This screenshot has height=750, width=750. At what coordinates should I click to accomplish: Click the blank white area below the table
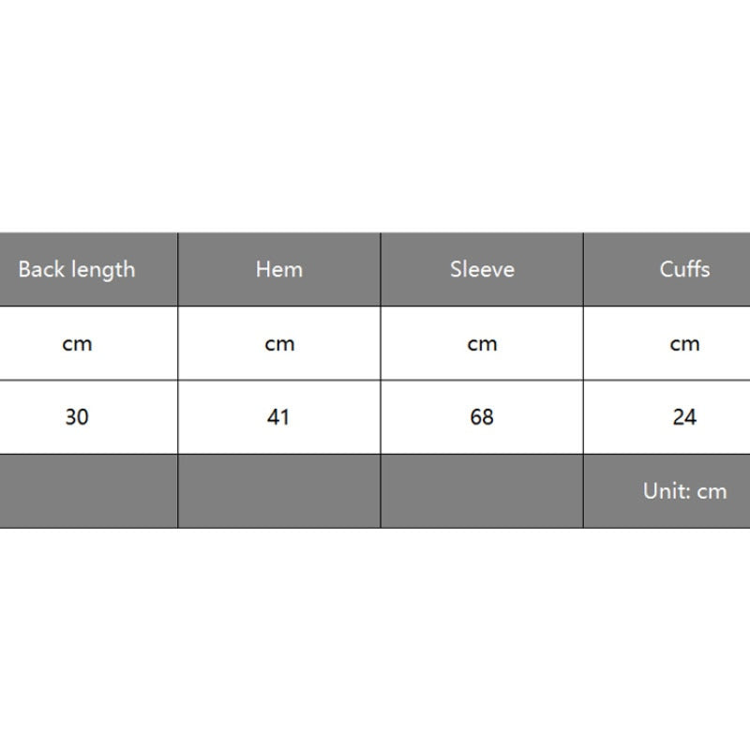[x=375, y=637]
